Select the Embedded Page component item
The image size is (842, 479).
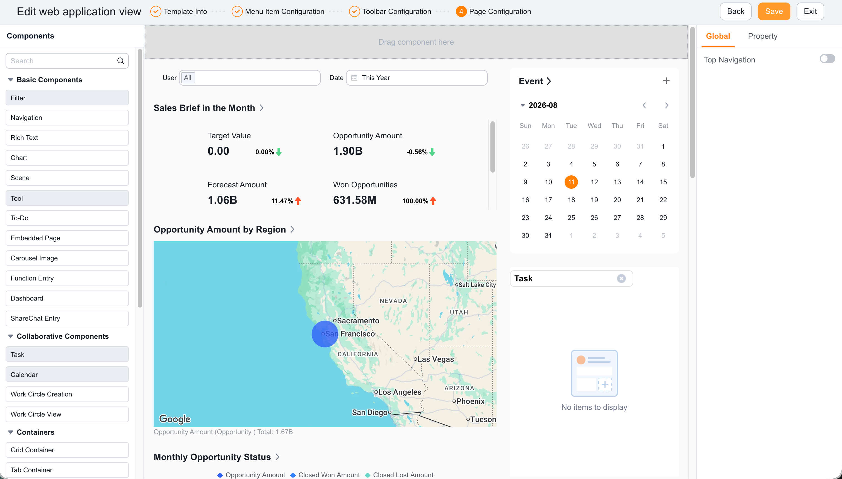pyautogui.click(x=67, y=238)
